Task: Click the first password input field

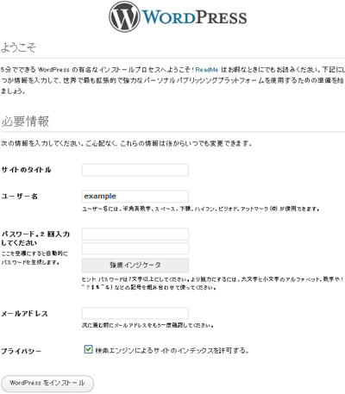Action: tap(135, 235)
